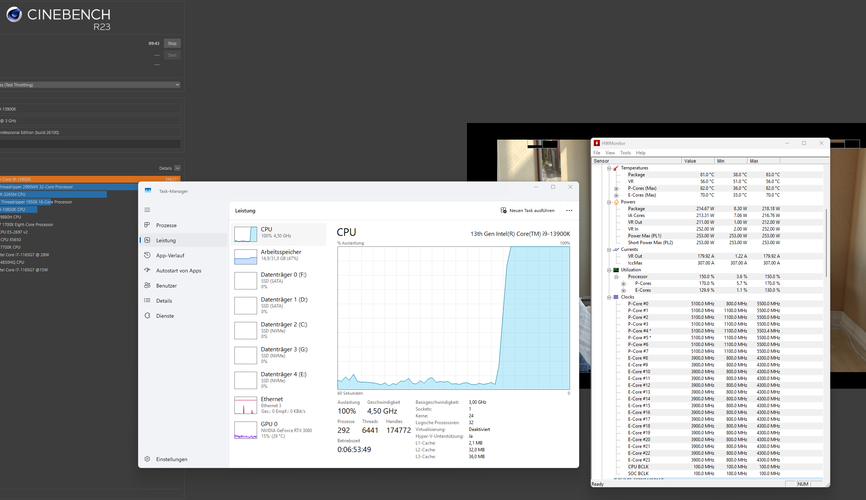Open the Test Throttling dropdown in Cinebench
The height and width of the screenshot is (500, 866).
pyautogui.click(x=177, y=85)
